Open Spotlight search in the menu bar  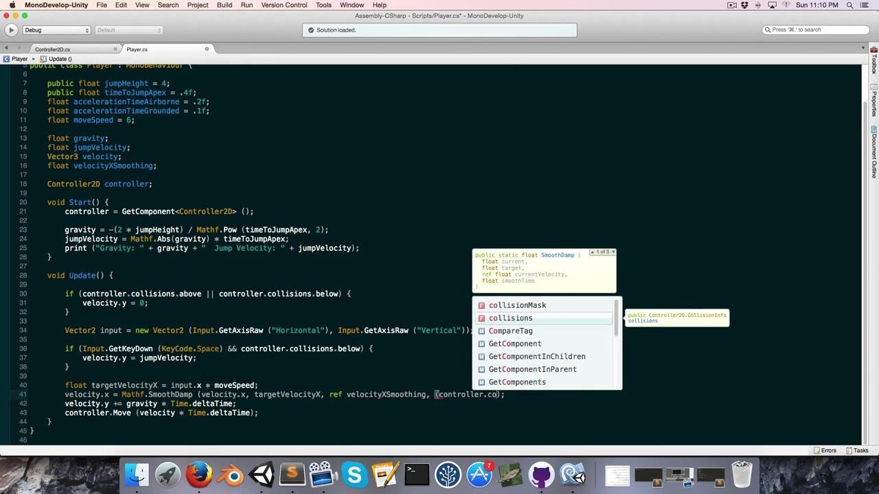tap(850, 5)
